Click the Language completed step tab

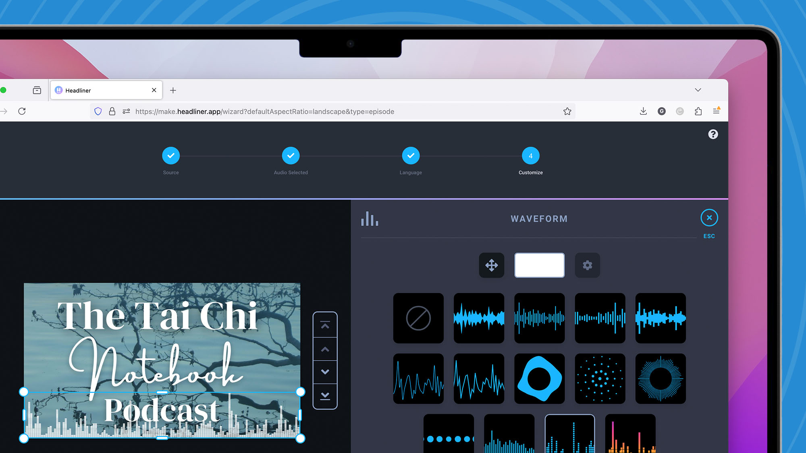[411, 155]
